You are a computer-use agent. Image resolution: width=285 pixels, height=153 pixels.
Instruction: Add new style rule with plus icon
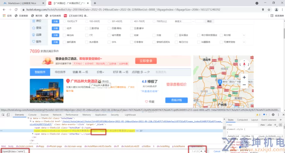point(275,125)
